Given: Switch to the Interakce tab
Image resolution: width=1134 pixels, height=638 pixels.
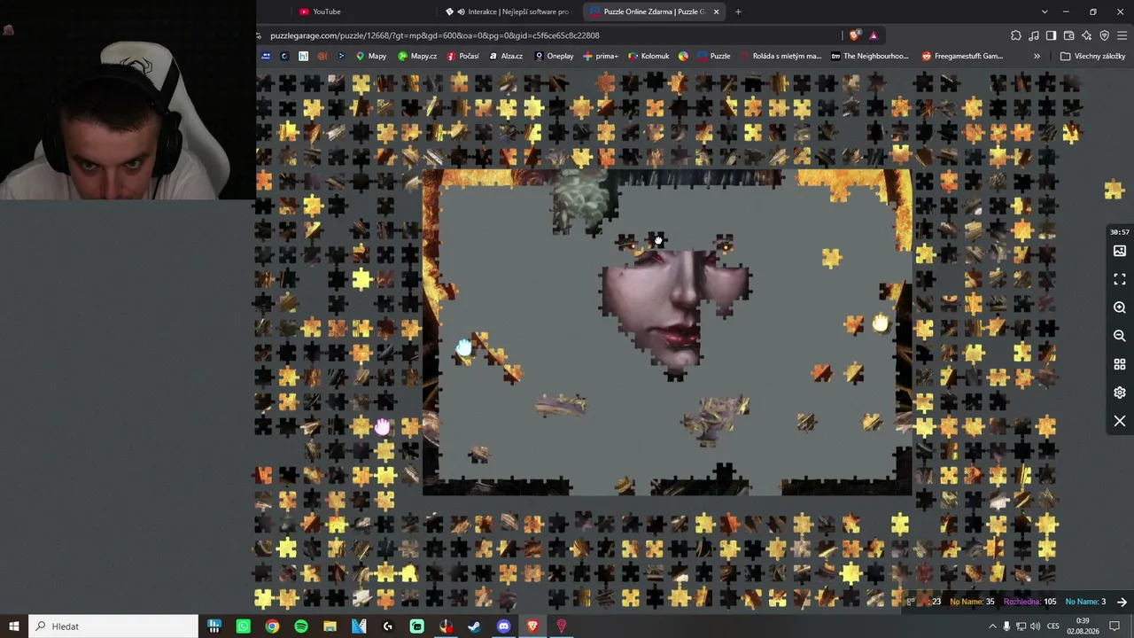Looking at the screenshot, I should 509,12.
